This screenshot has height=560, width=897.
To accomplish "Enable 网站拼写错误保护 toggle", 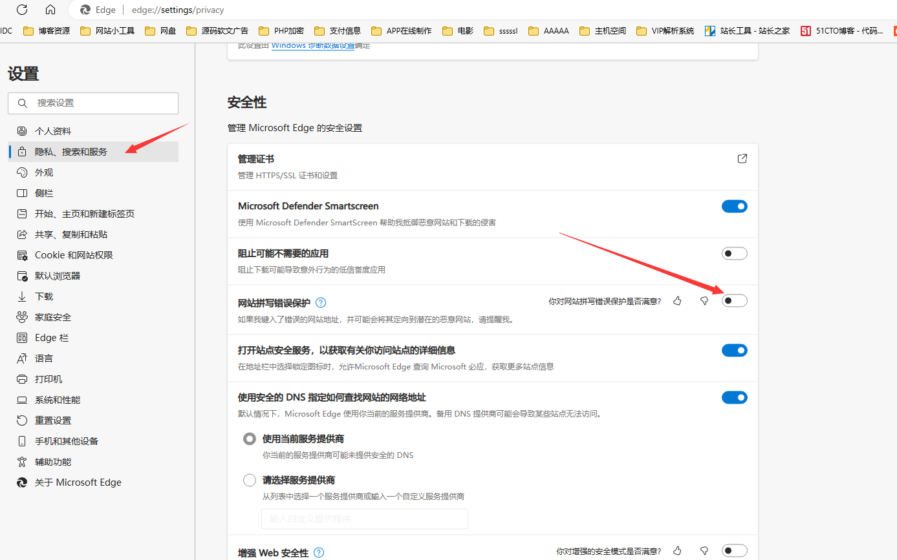I will (x=735, y=300).
